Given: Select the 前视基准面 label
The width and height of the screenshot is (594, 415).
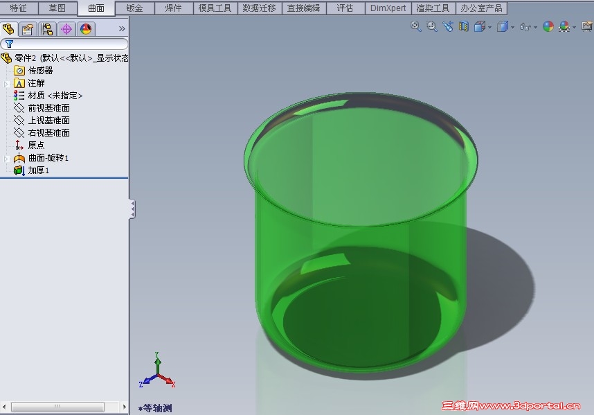Looking at the screenshot, I should pos(49,108).
